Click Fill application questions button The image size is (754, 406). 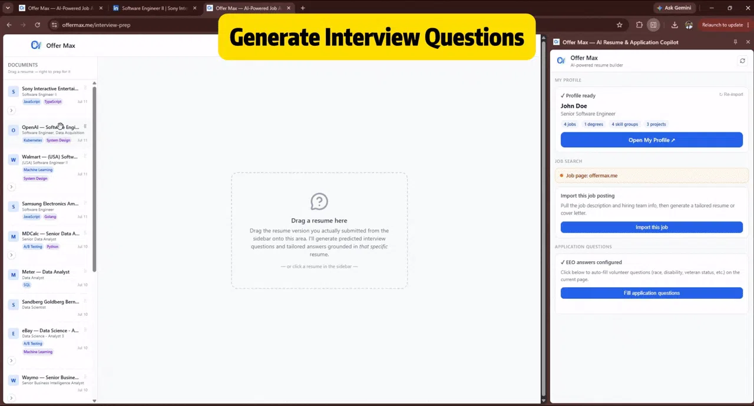(652, 293)
